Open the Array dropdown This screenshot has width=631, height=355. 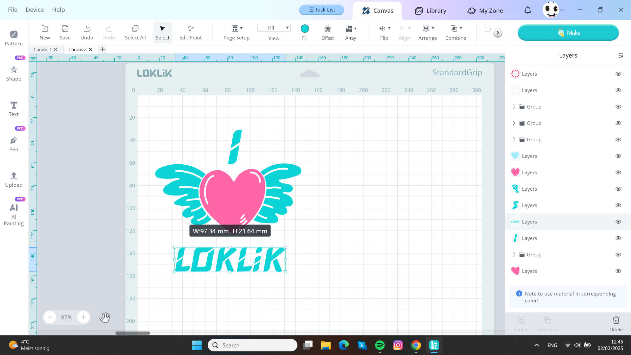point(351,33)
